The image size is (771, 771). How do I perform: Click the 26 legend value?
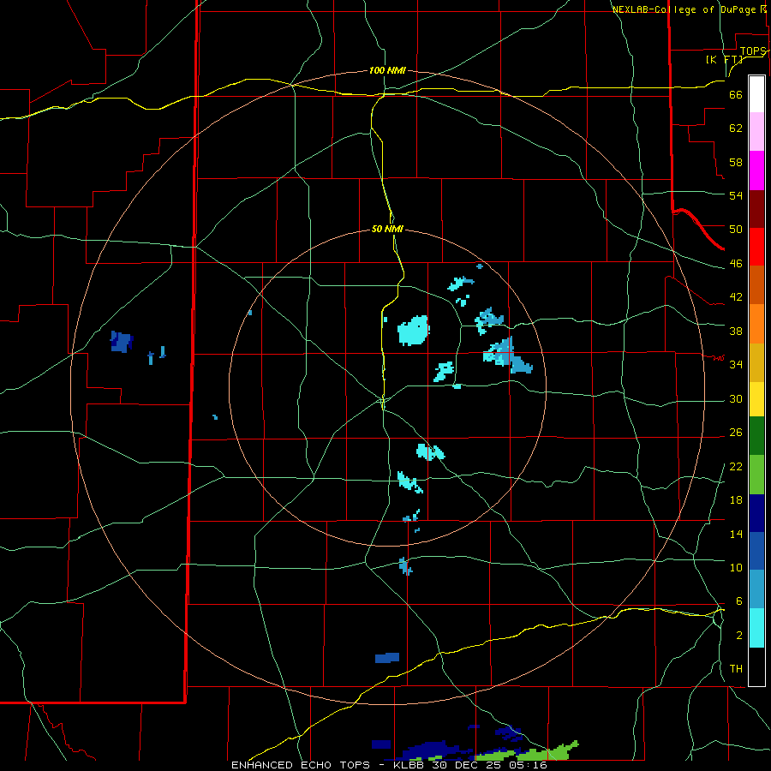736,433
